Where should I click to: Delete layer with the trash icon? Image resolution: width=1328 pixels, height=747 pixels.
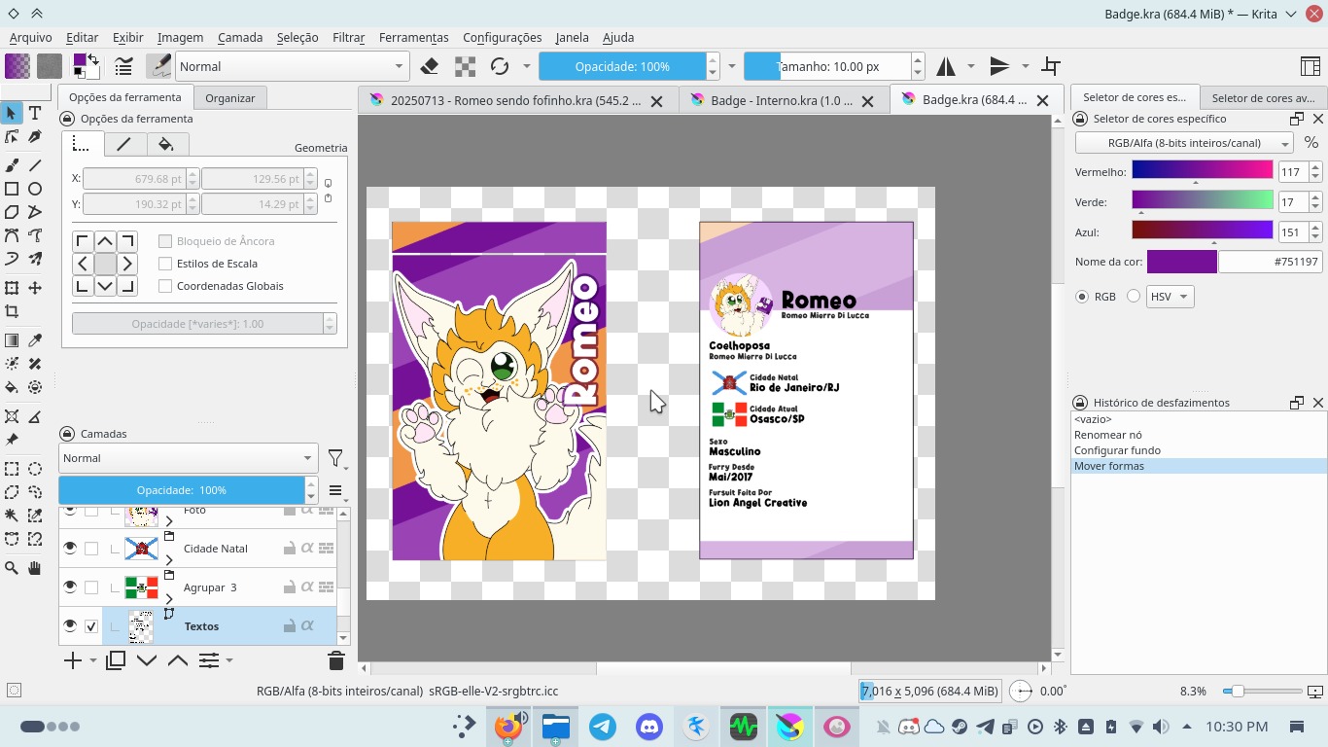click(336, 660)
